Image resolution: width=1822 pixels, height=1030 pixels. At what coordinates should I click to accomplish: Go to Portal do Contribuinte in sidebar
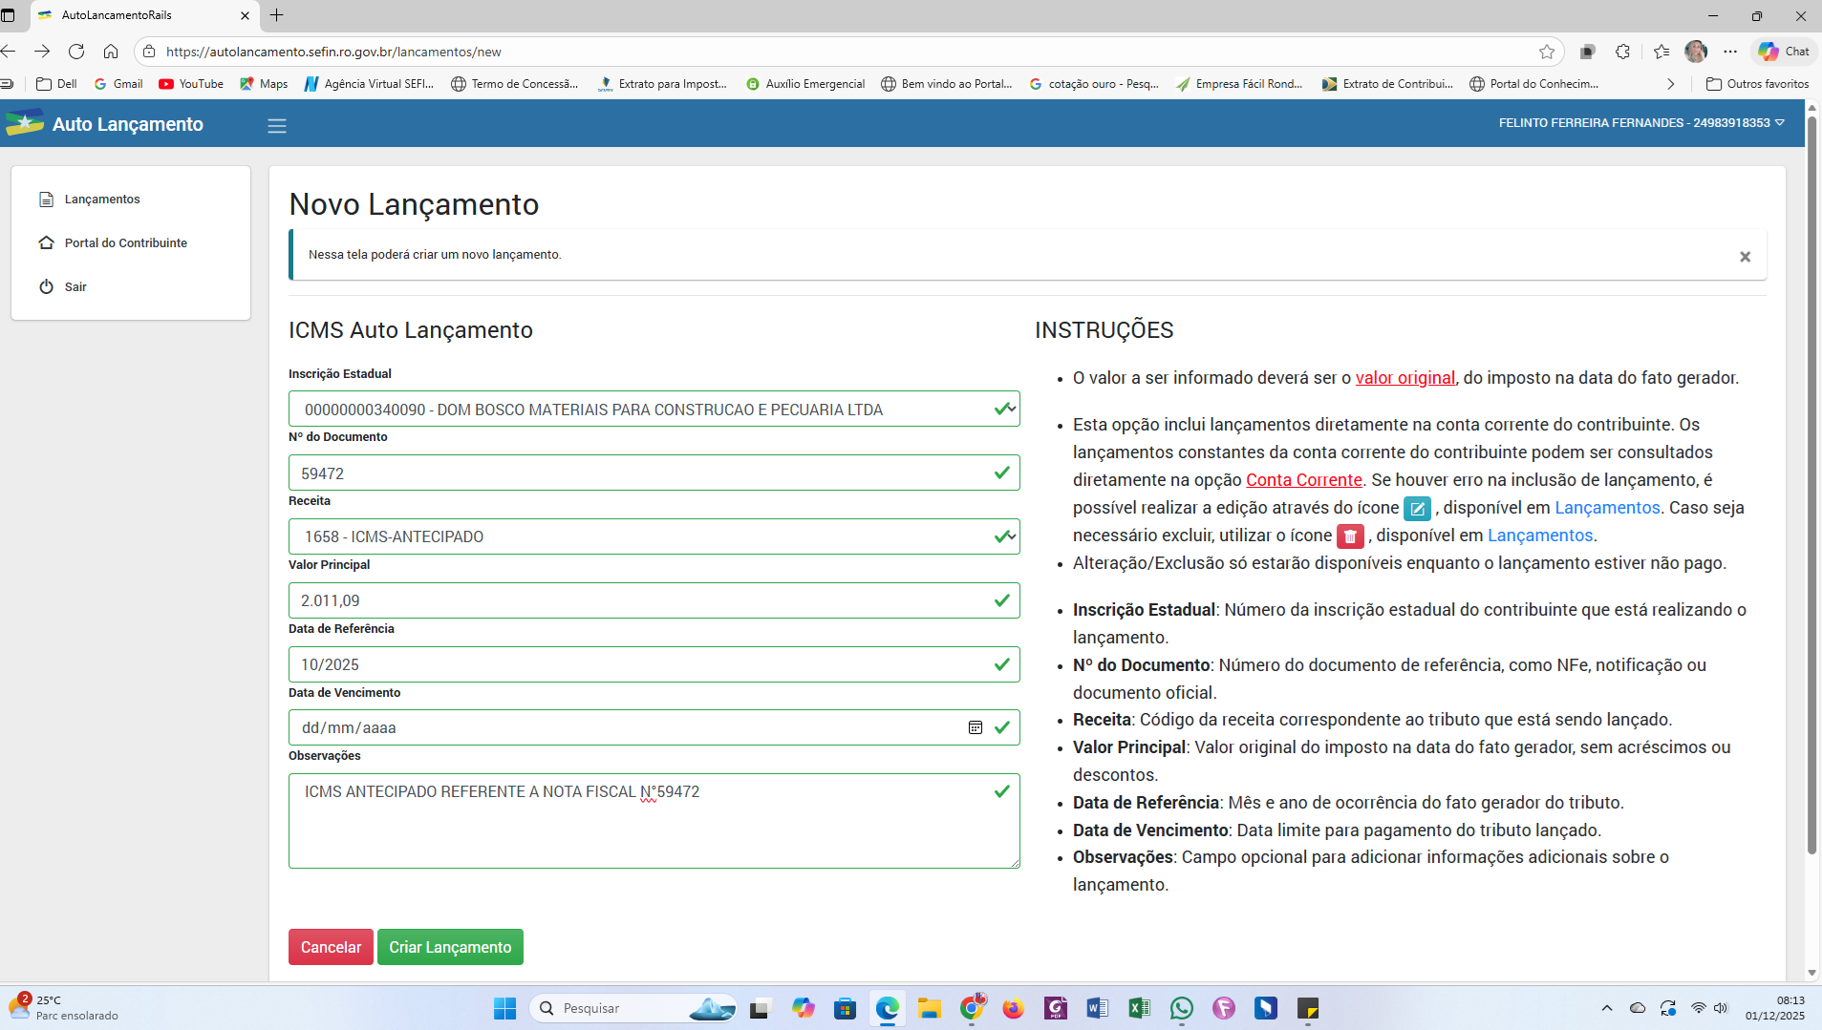125,242
